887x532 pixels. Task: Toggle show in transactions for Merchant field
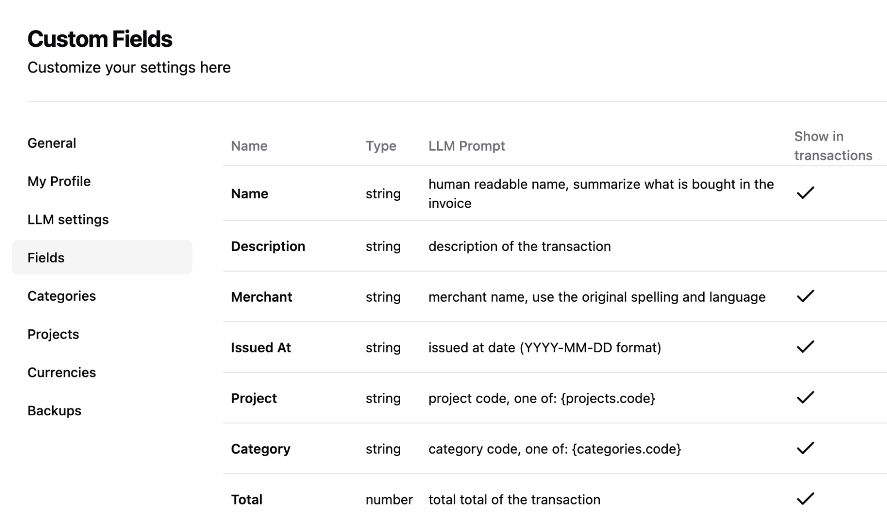pyautogui.click(x=806, y=296)
